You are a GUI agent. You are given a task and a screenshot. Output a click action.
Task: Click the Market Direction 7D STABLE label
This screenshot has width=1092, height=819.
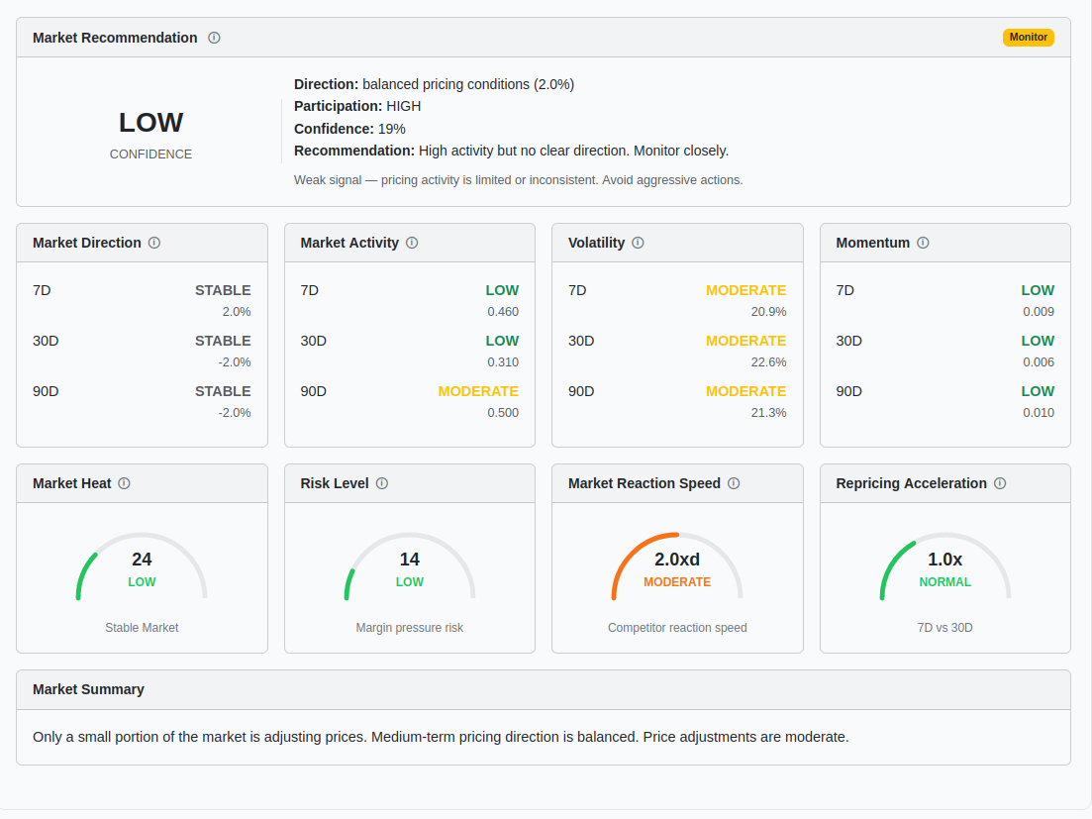(x=223, y=290)
